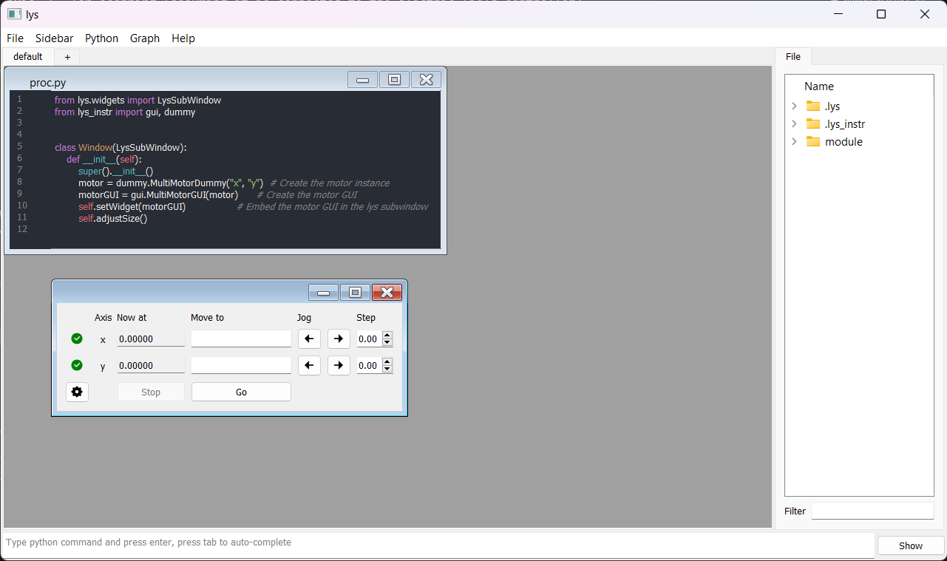Image resolution: width=947 pixels, height=561 pixels.
Task: Click the x axis Move to field
Action: (241, 339)
